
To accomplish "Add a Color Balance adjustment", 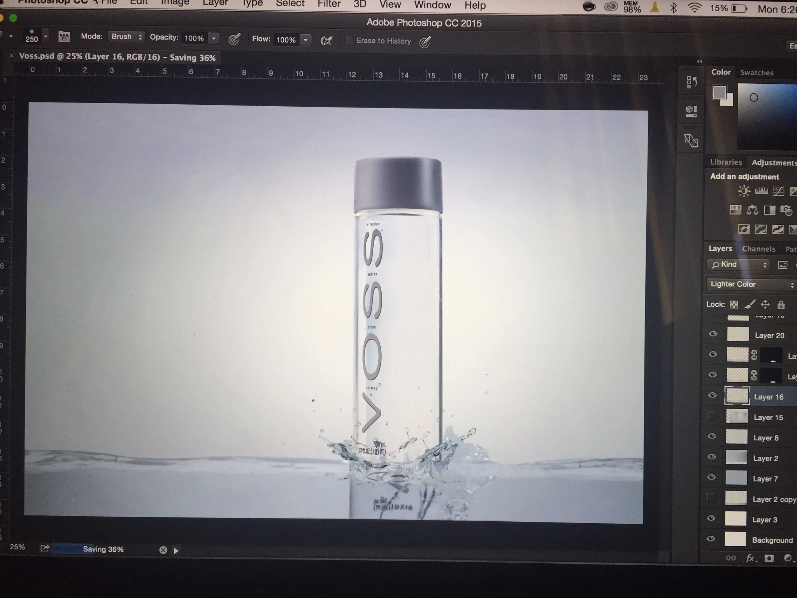I will [x=752, y=210].
